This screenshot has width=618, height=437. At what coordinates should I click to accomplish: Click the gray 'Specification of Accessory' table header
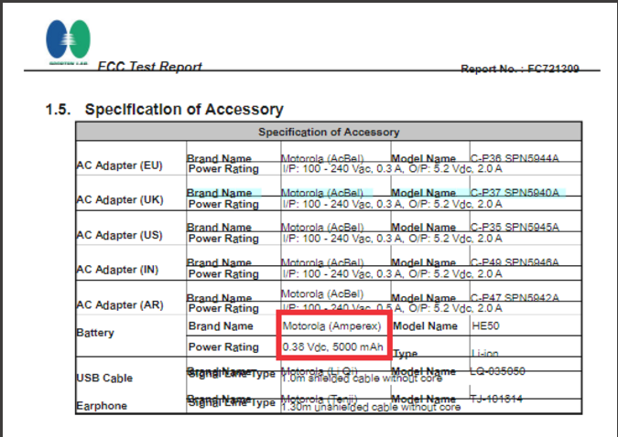click(x=329, y=132)
